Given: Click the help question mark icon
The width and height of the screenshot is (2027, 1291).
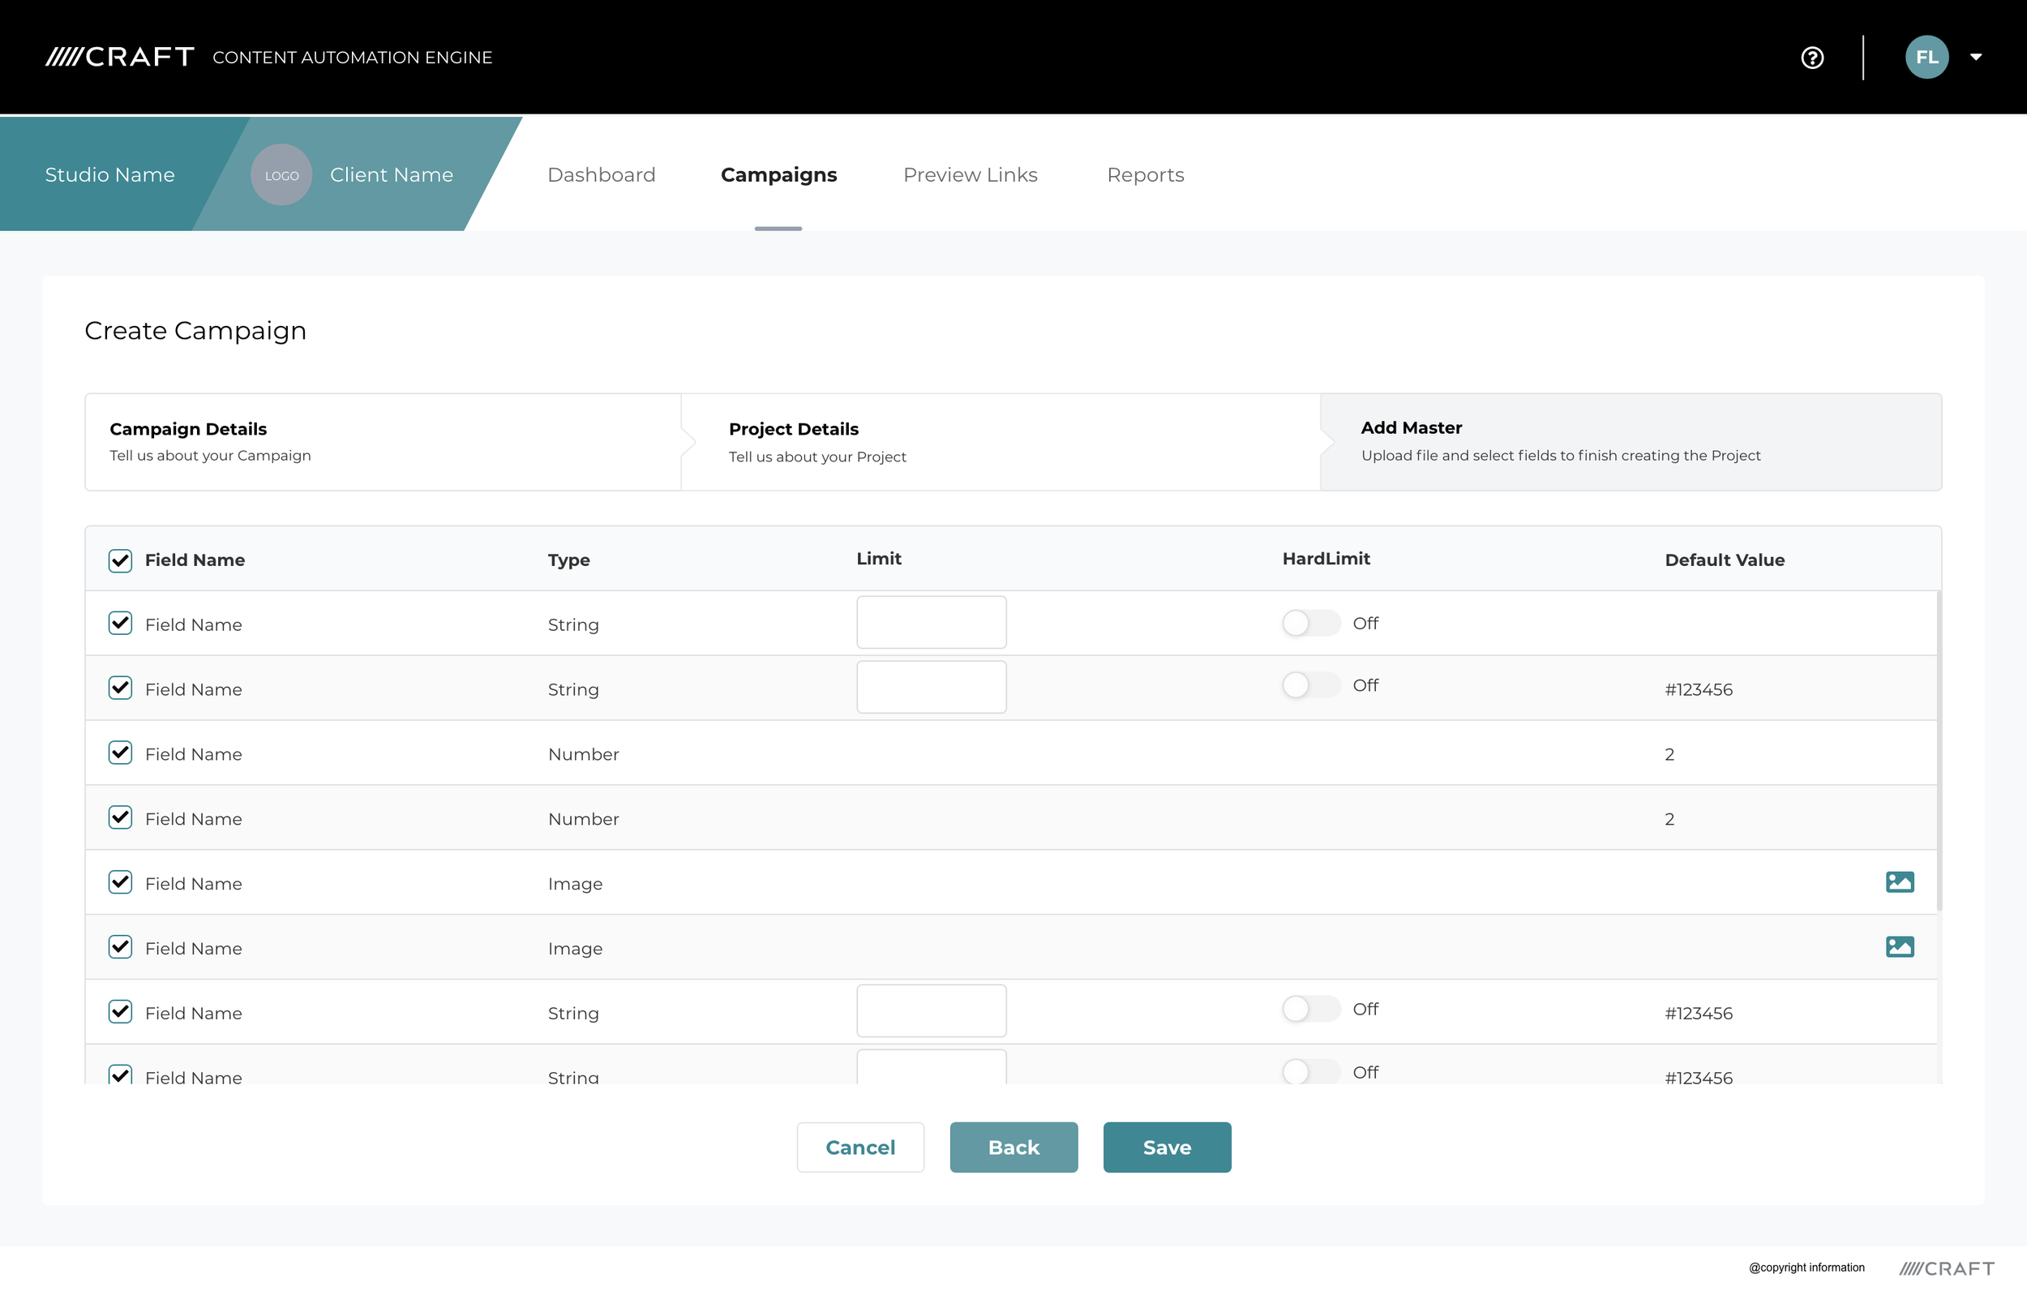Looking at the screenshot, I should tap(1811, 58).
